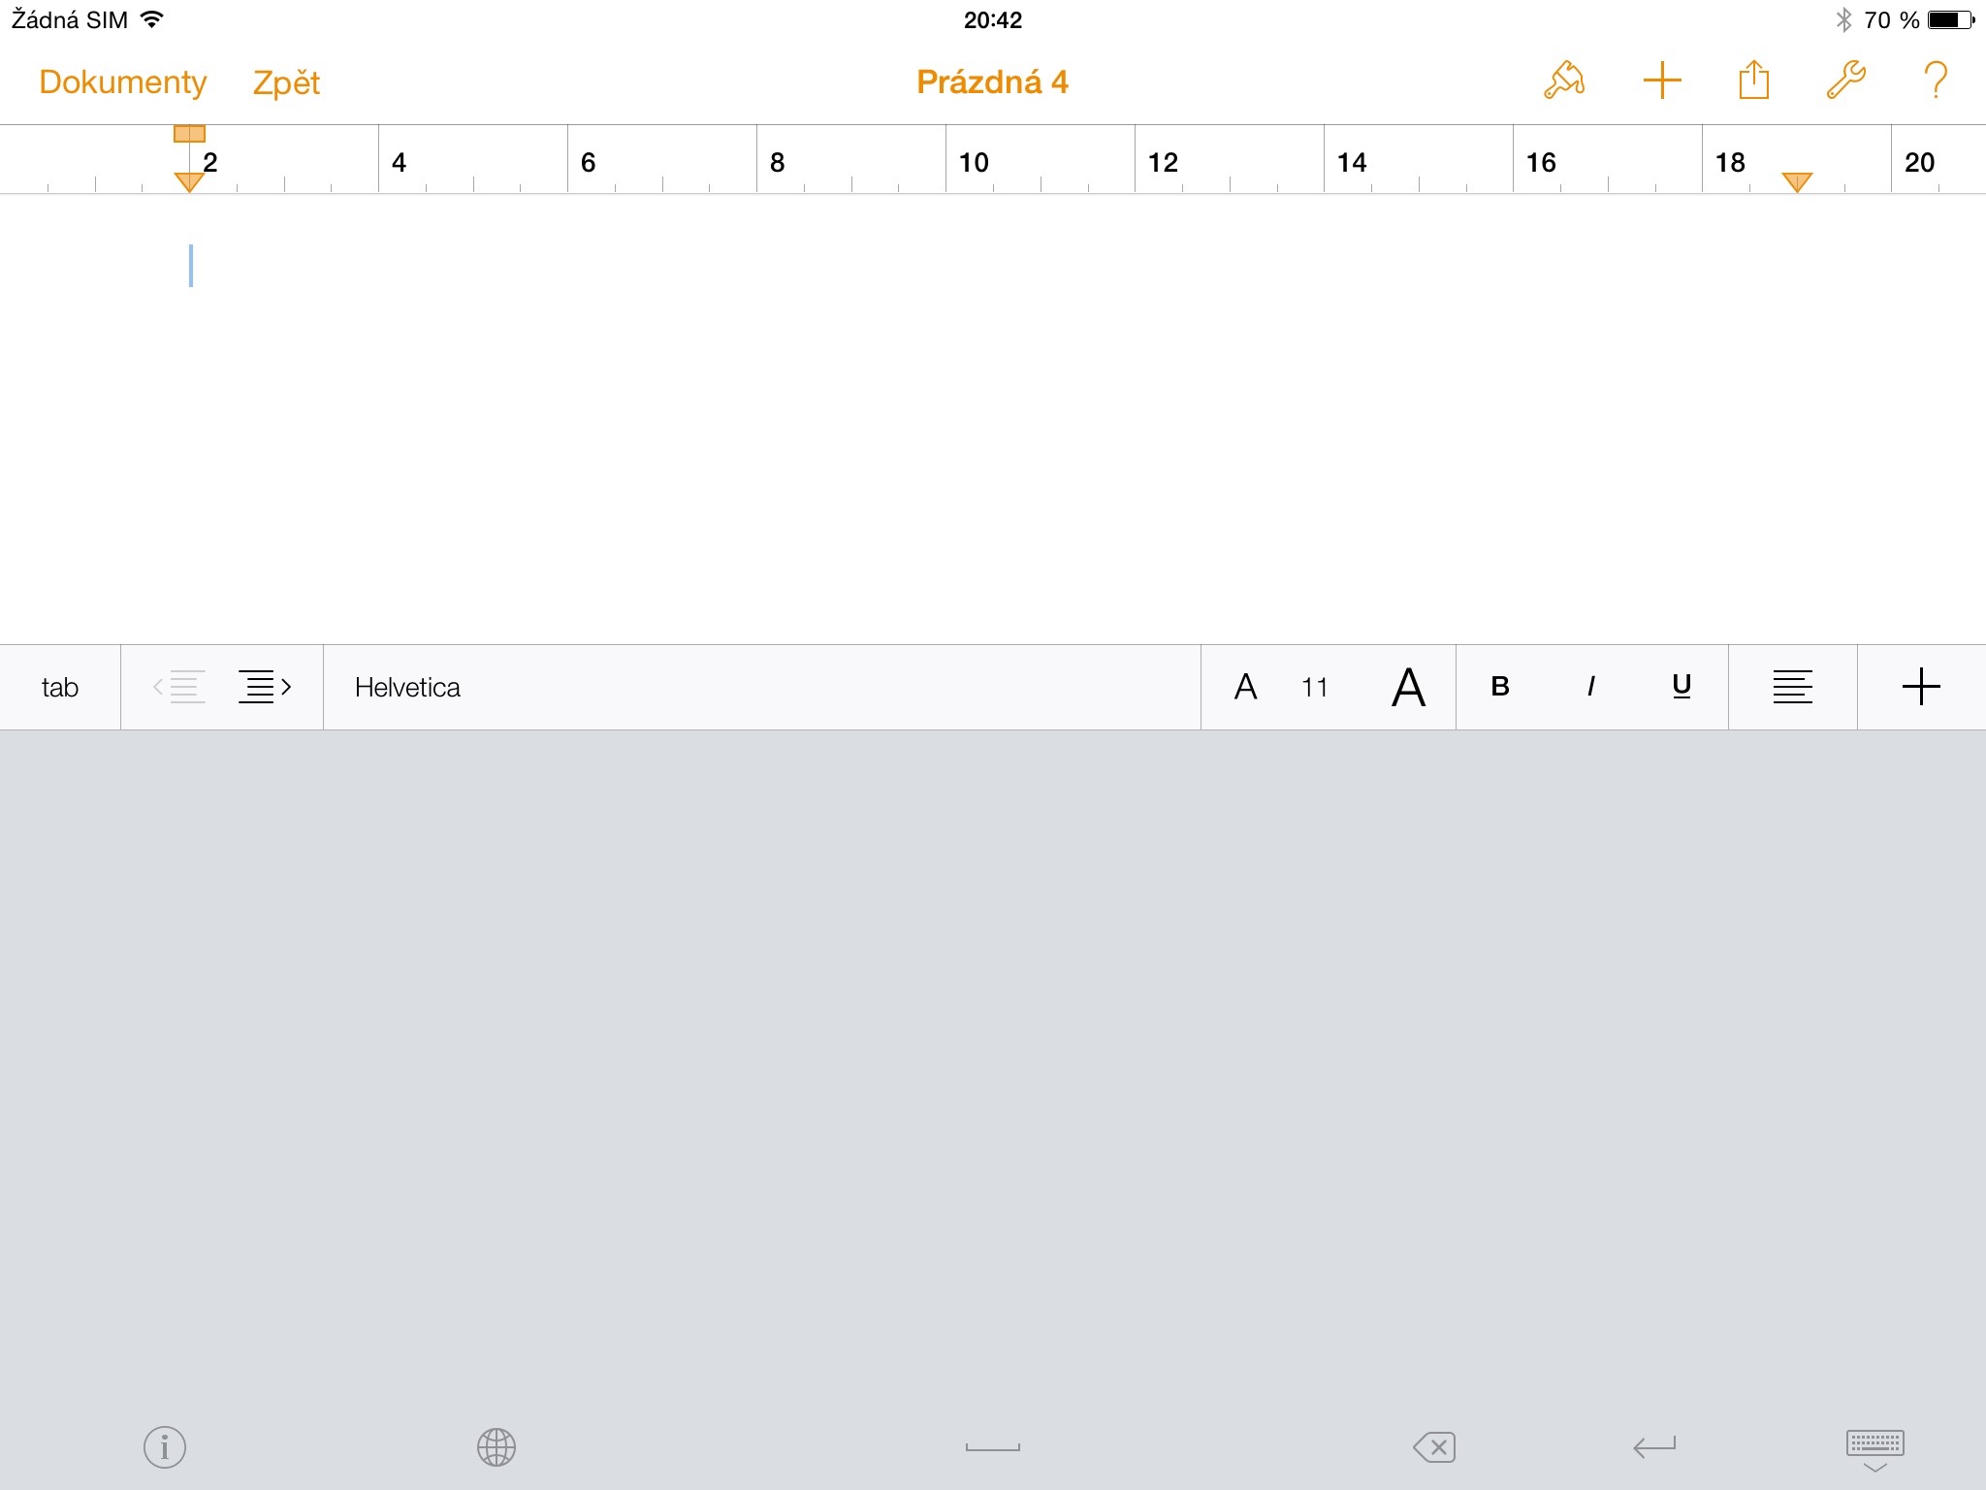Image resolution: width=1986 pixels, height=1490 pixels.
Task: Toggle Underline formatting
Action: [x=1682, y=687]
